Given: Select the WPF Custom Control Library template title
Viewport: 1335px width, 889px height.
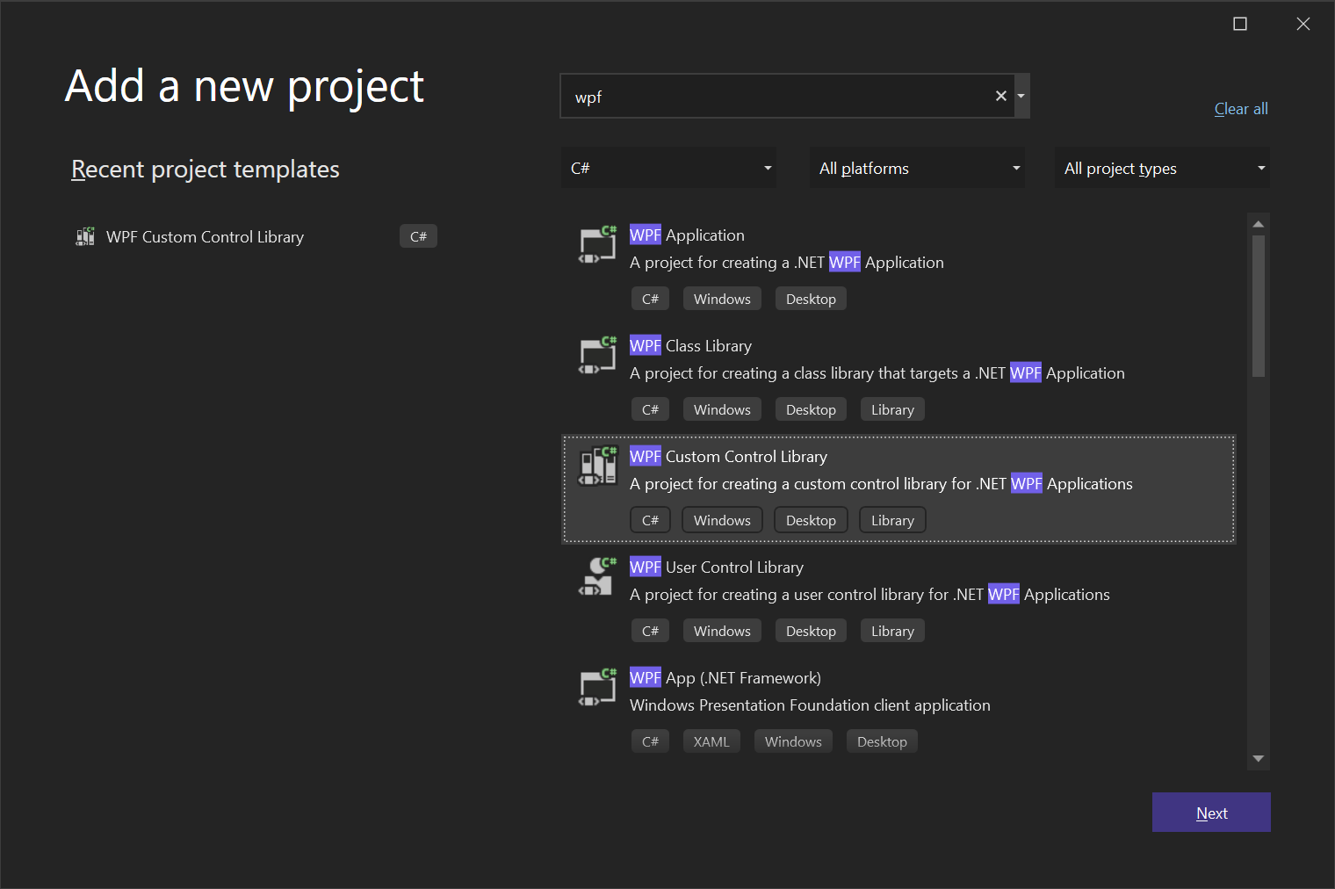Looking at the screenshot, I should coord(728,456).
